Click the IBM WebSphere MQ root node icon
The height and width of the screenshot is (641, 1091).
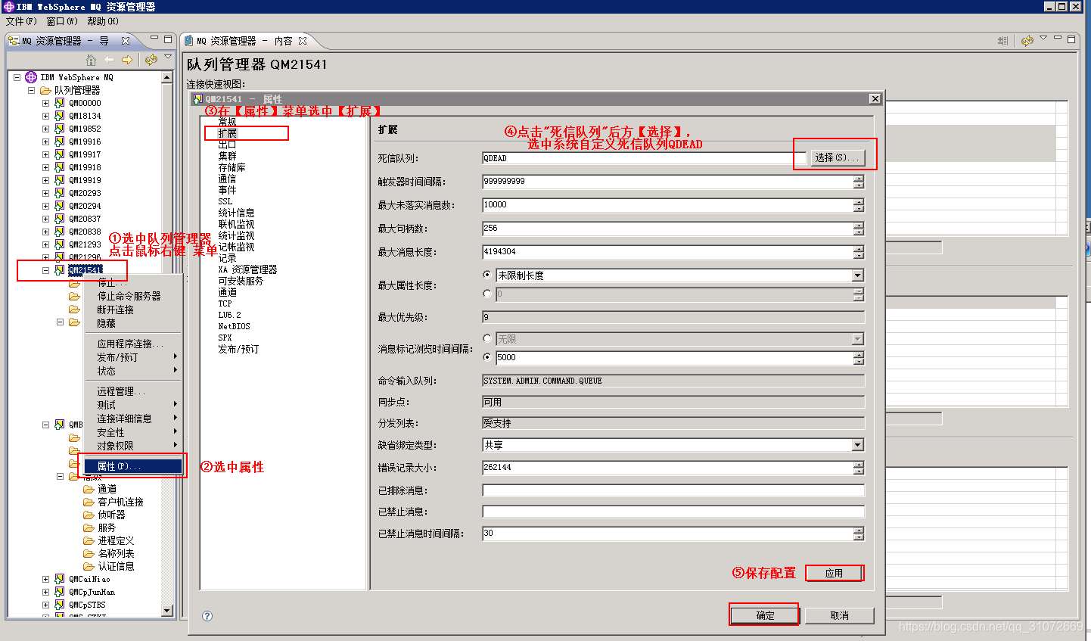(31, 77)
